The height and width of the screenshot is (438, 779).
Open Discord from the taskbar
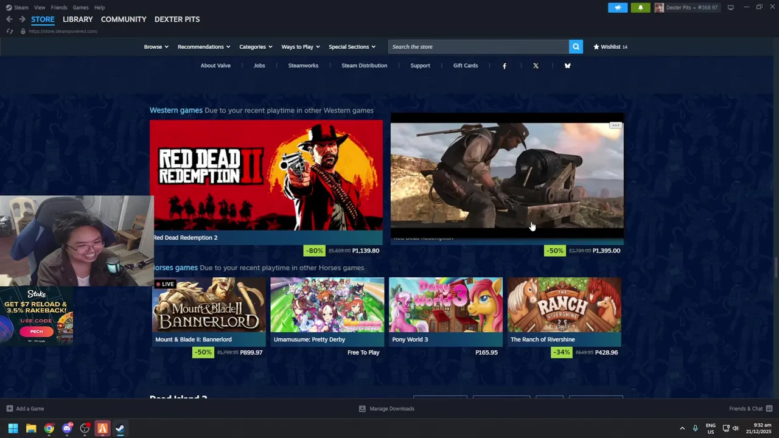pos(67,428)
